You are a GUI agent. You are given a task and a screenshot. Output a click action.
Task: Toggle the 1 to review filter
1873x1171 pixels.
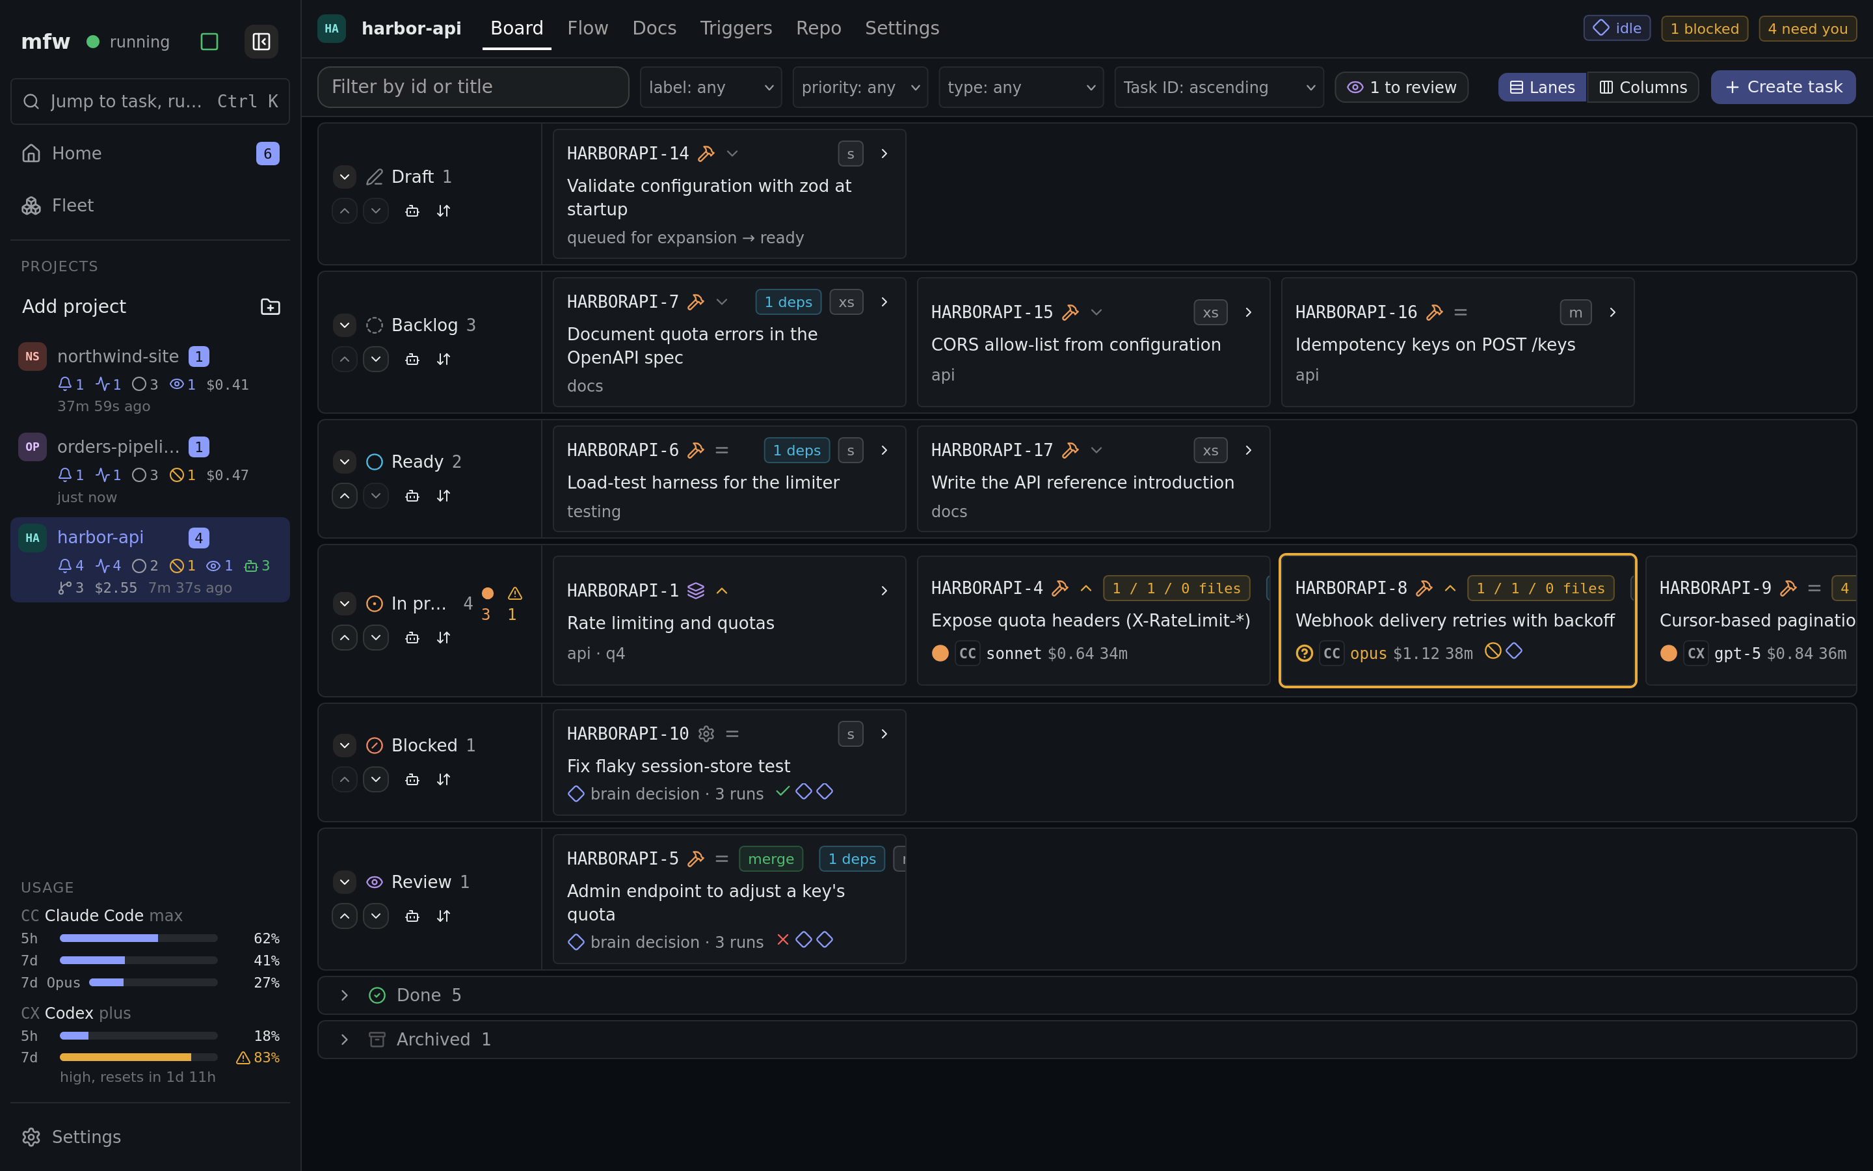[1401, 88]
